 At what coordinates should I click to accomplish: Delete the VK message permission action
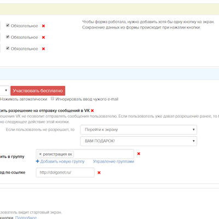[x=93, y=111]
